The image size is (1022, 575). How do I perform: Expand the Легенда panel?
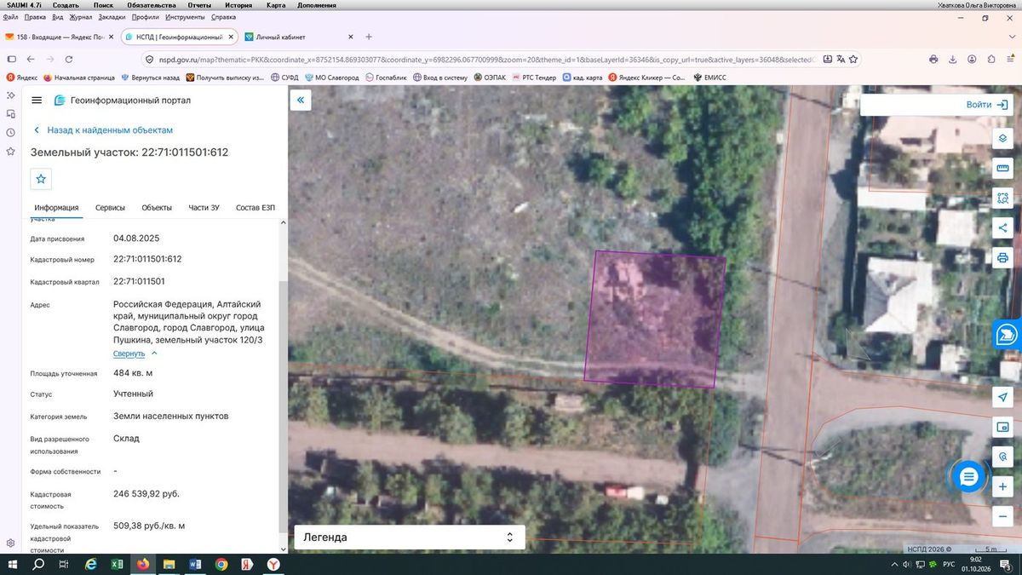point(410,538)
